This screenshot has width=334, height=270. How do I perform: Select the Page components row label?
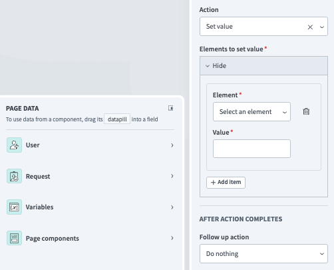(53, 239)
